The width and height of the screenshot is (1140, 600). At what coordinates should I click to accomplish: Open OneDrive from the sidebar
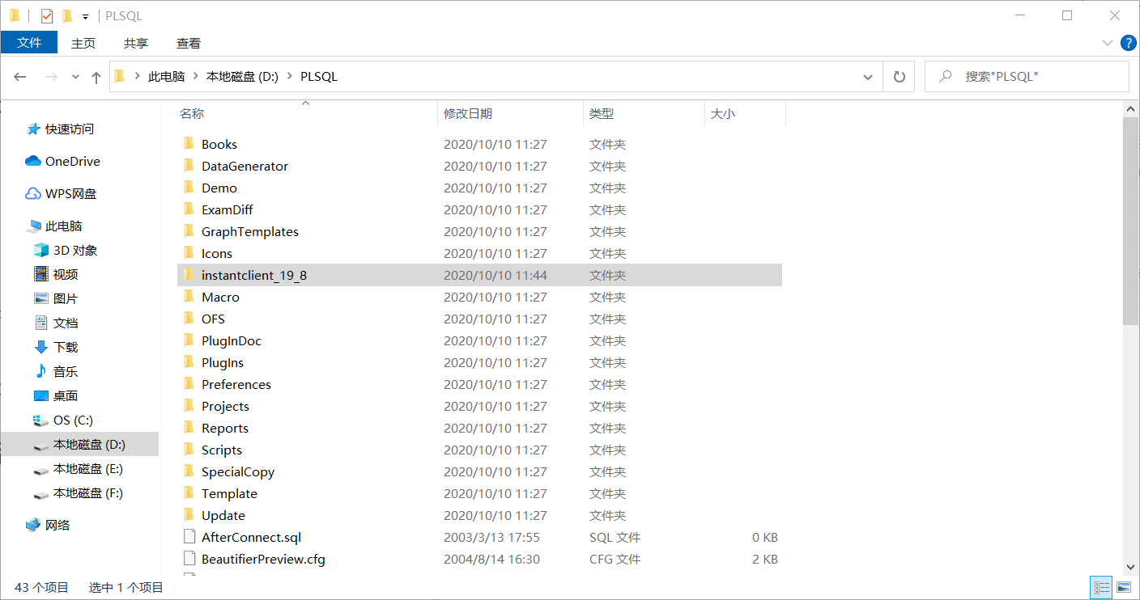[x=71, y=161]
